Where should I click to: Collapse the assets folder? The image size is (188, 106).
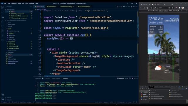click(10, 29)
